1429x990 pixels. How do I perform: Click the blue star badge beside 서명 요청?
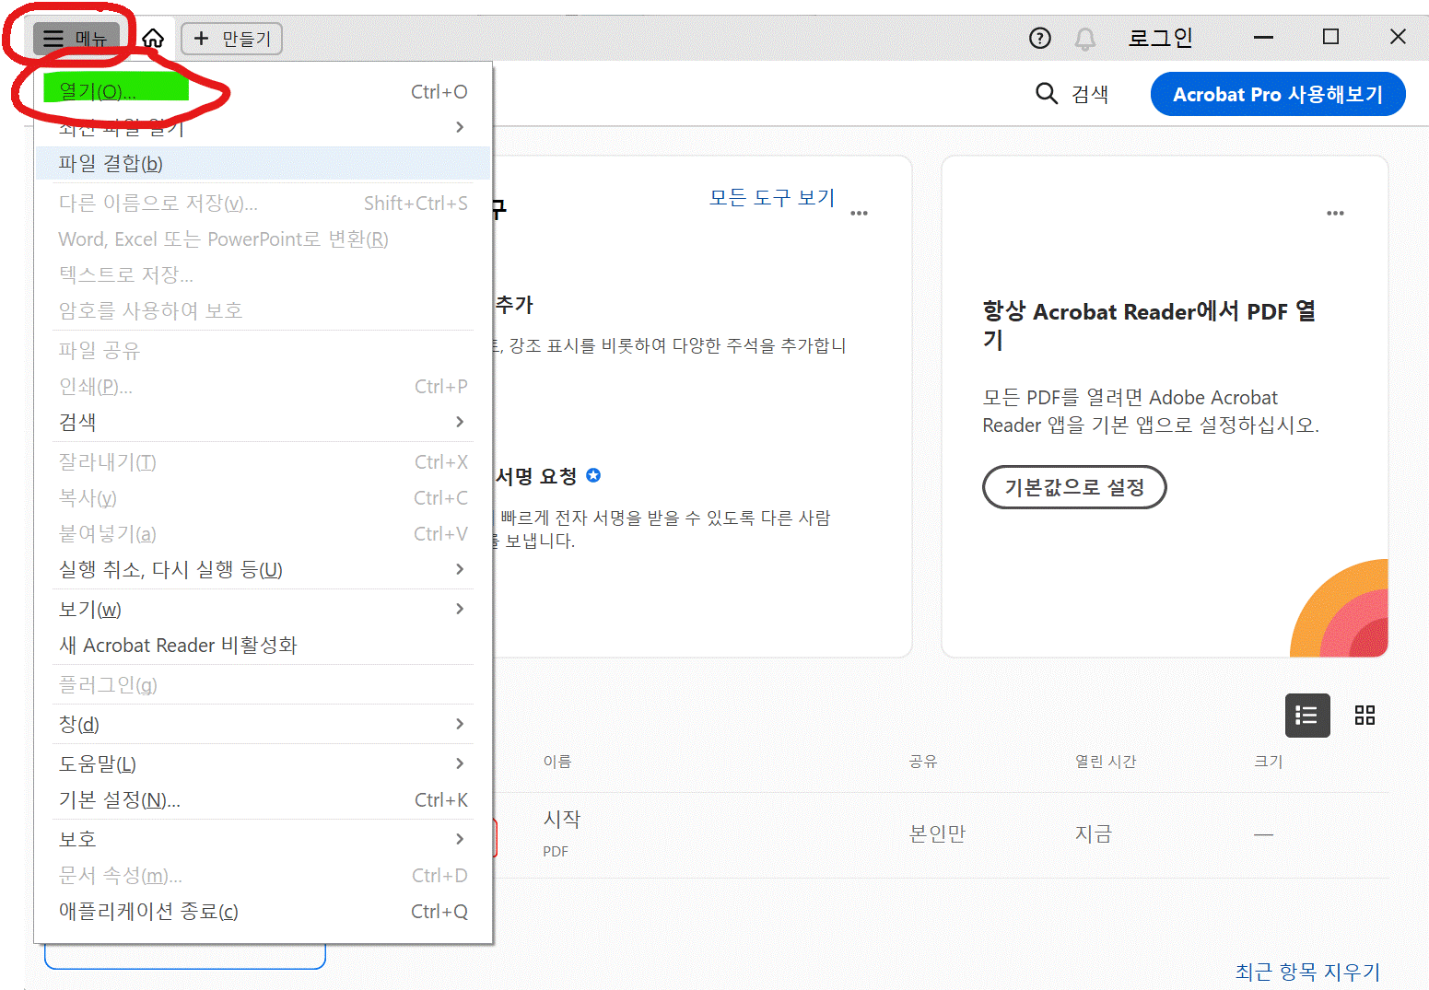click(x=593, y=475)
